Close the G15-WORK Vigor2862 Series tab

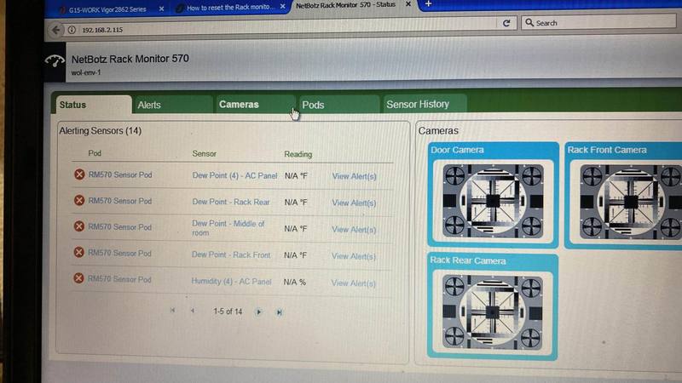161,9
